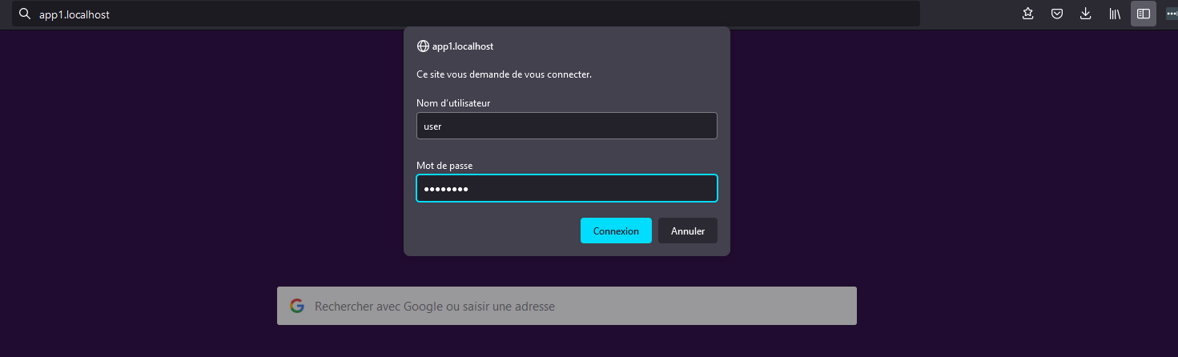The height and width of the screenshot is (357, 1178).
Task: Cancel the login with Annuler
Action: [x=687, y=231]
